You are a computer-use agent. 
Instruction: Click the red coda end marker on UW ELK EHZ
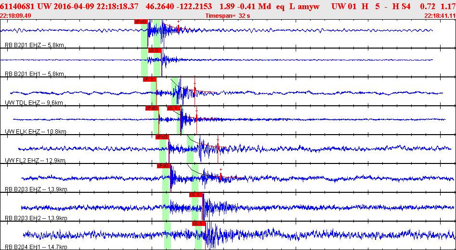196,117
